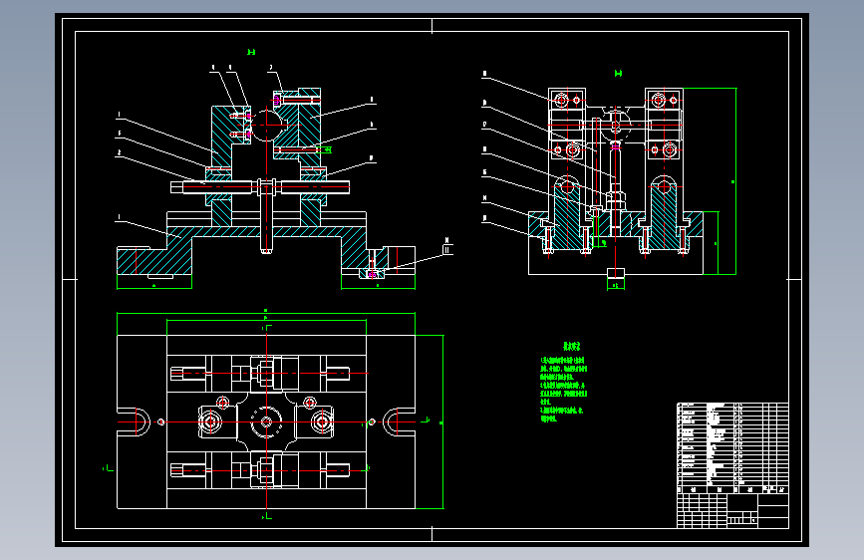Click the left U-shaped mounting slot in plan view

[x=134, y=422]
